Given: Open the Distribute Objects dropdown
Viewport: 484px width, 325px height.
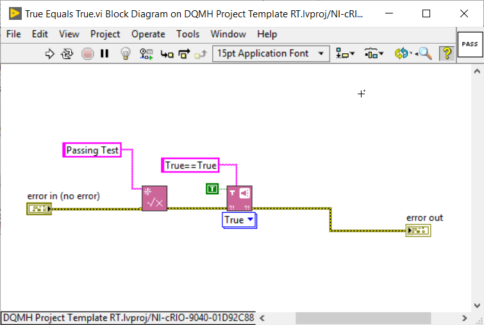Looking at the screenshot, I should coord(374,53).
